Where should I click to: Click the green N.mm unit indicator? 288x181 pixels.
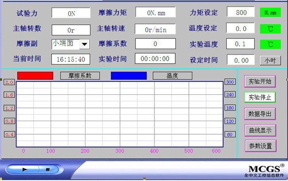pyautogui.click(x=271, y=13)
